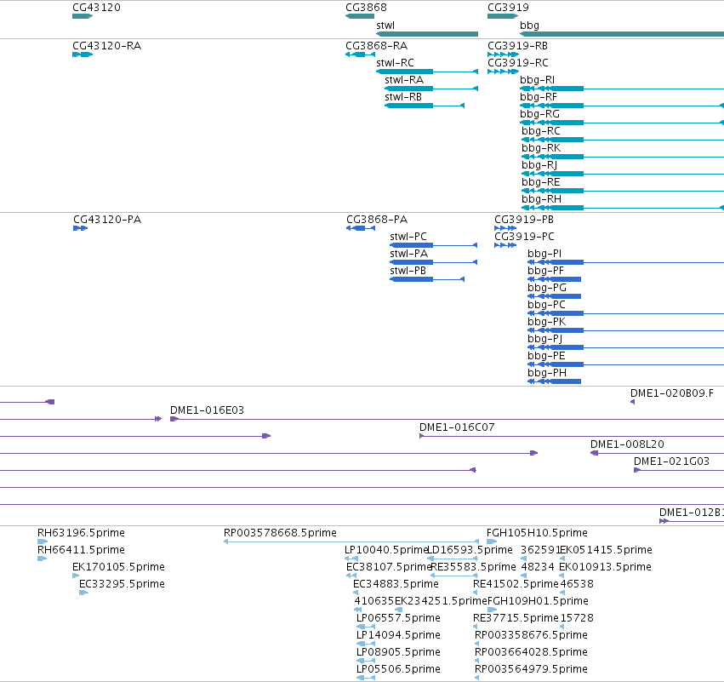Open EST RP003578668.5prime
The image size is (724, 682).
click(280, 533)
